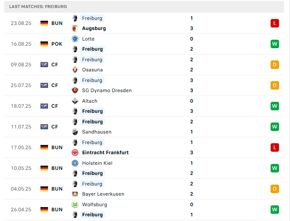
Task: Click the CF competition label for 18.07.25
Action: click(55, 106)
